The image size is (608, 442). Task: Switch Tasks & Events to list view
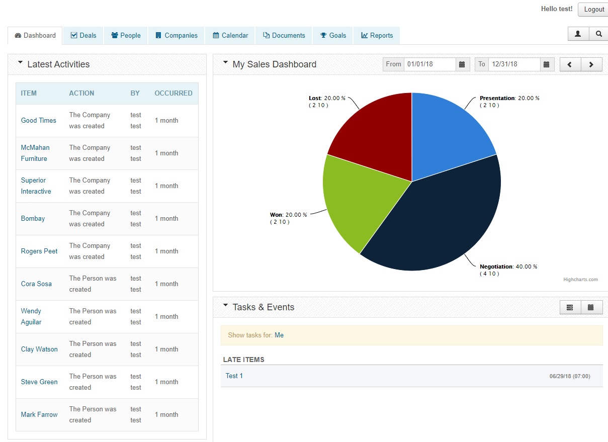click(x=569, y=307)
